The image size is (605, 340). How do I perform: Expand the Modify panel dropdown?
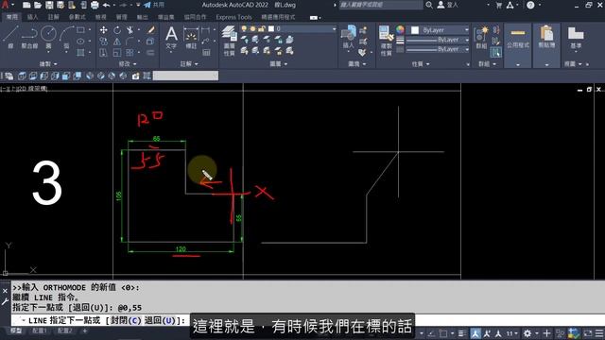click(x=128, y=64)
